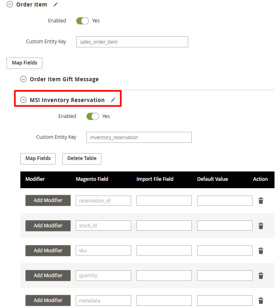This screenshot has height=307, width=279.
Task: Click the pencil edit icon beside Order Item
Action: point(56,4)
